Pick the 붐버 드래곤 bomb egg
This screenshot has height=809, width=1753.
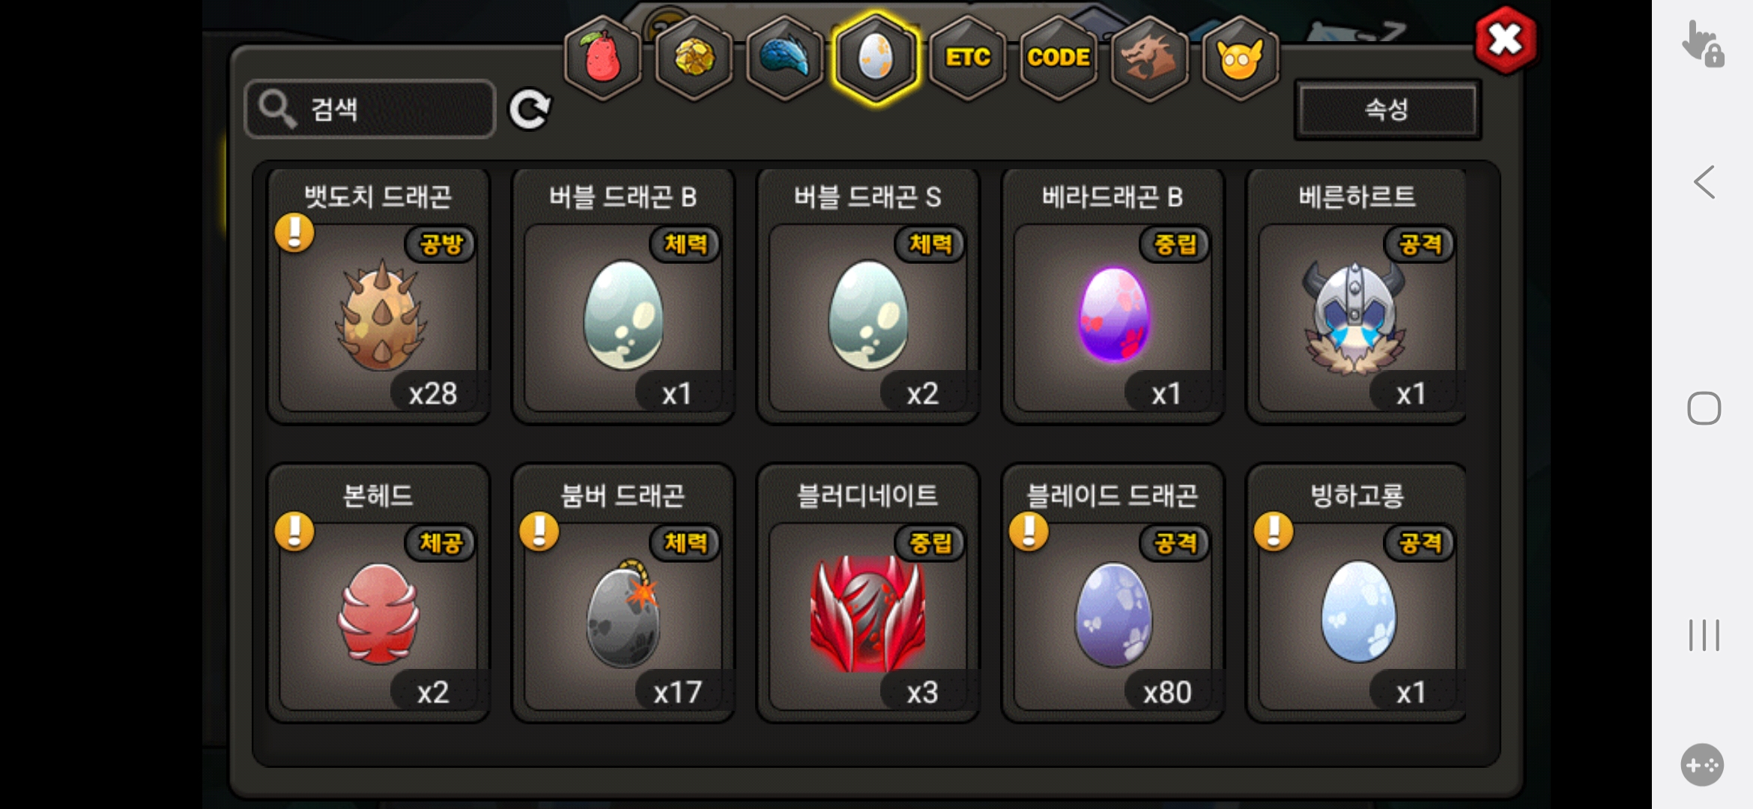point(623,593)
